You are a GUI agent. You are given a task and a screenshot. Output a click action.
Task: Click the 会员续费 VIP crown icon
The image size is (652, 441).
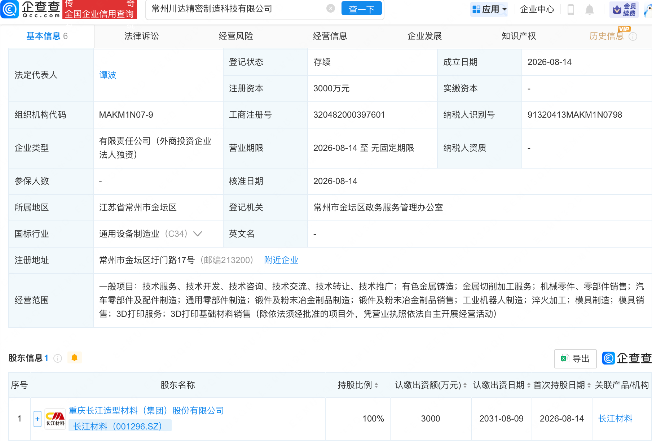point(624,9)
